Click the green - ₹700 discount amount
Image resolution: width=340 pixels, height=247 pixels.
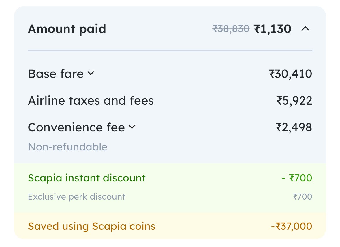coord(297,178)
